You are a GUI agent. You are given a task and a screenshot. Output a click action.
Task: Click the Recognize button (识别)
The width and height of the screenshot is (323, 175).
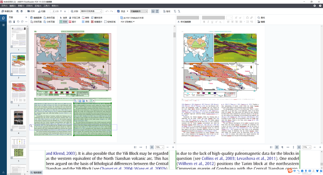click(x=74, y=11)
